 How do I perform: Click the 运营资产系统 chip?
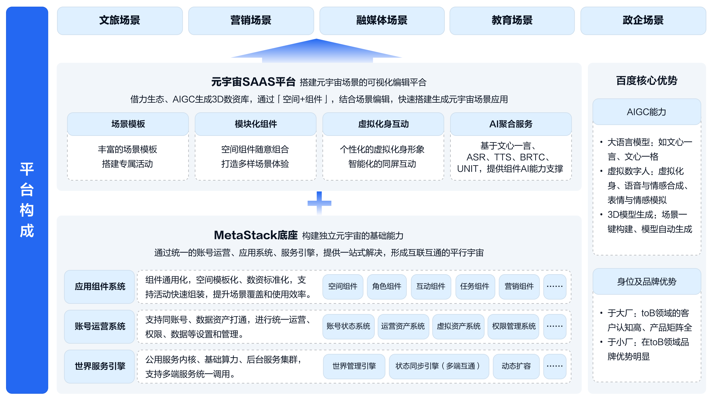tap(403, 326)
